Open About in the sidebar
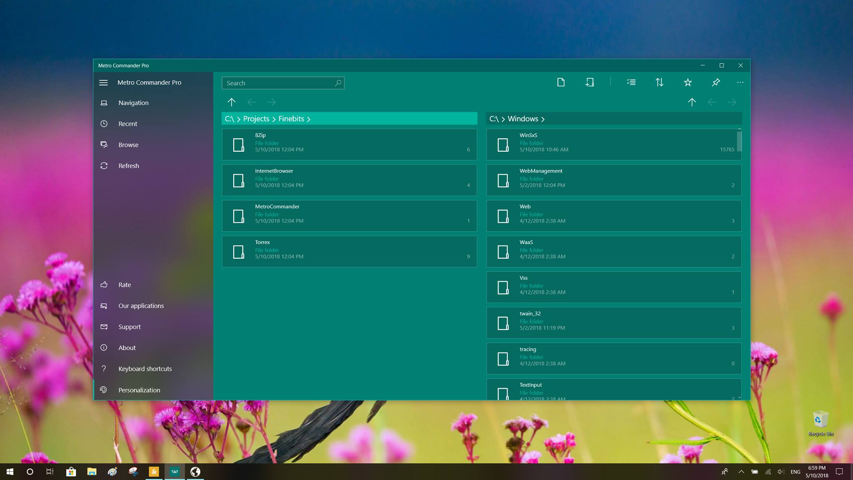The height and width of the screenshot is (480, 853). (x=153, y=347)
